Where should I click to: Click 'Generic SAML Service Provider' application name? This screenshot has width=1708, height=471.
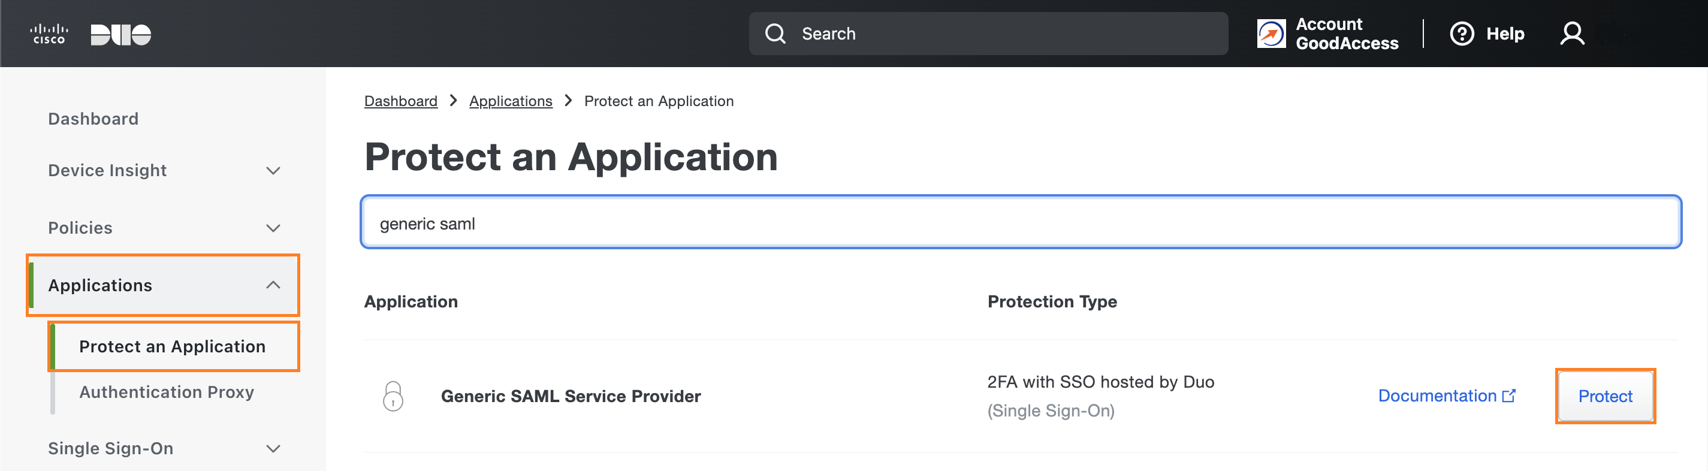click(x=570, y=396)
